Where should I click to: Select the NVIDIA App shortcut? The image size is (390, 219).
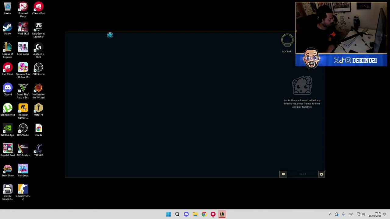tap(8, 130)
